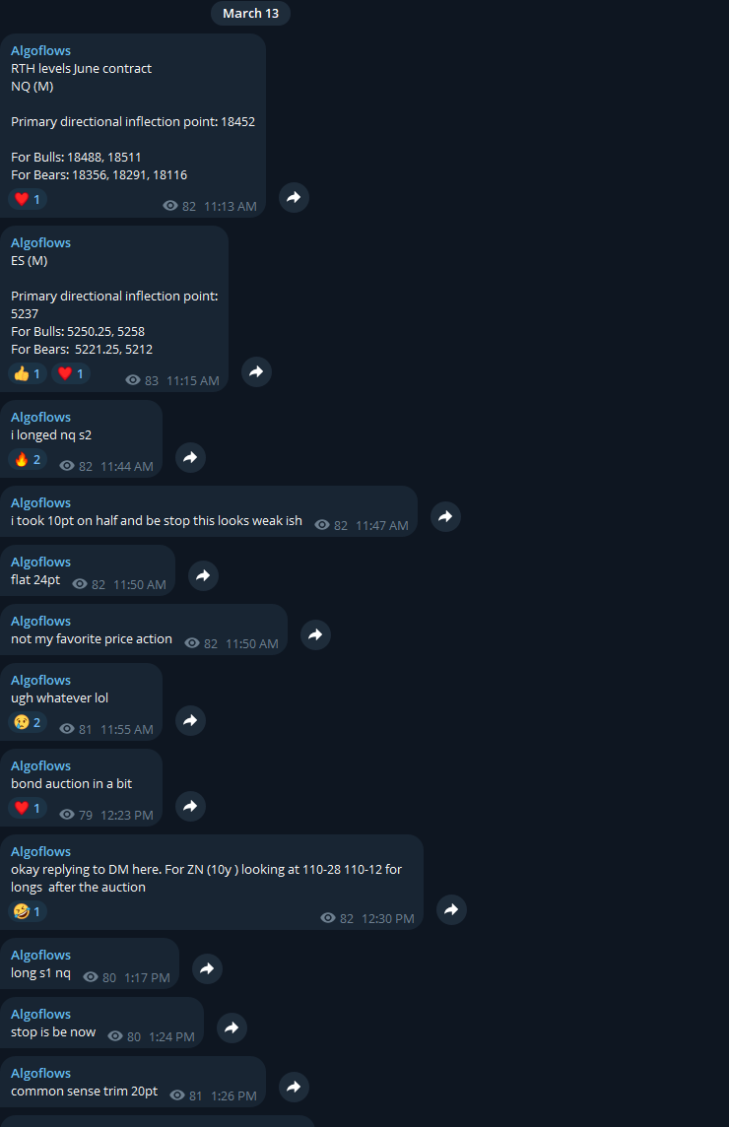Toggle heart reaction on bond auction message
This screenshot has height=1127, width=729.
28,808
